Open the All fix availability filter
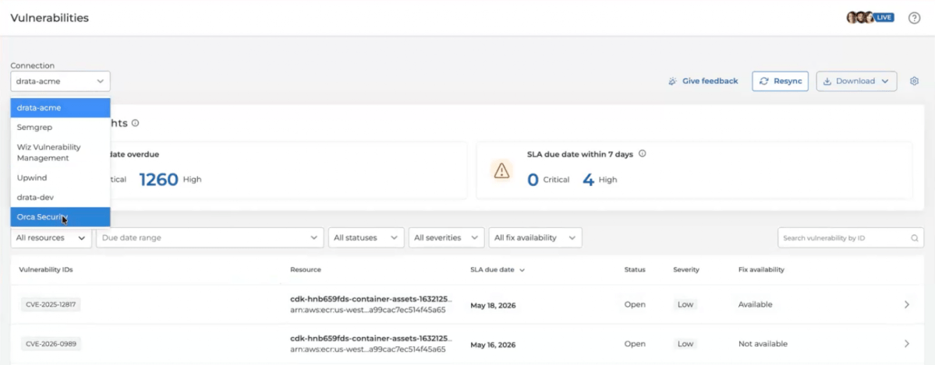 (x=535, y=237)
